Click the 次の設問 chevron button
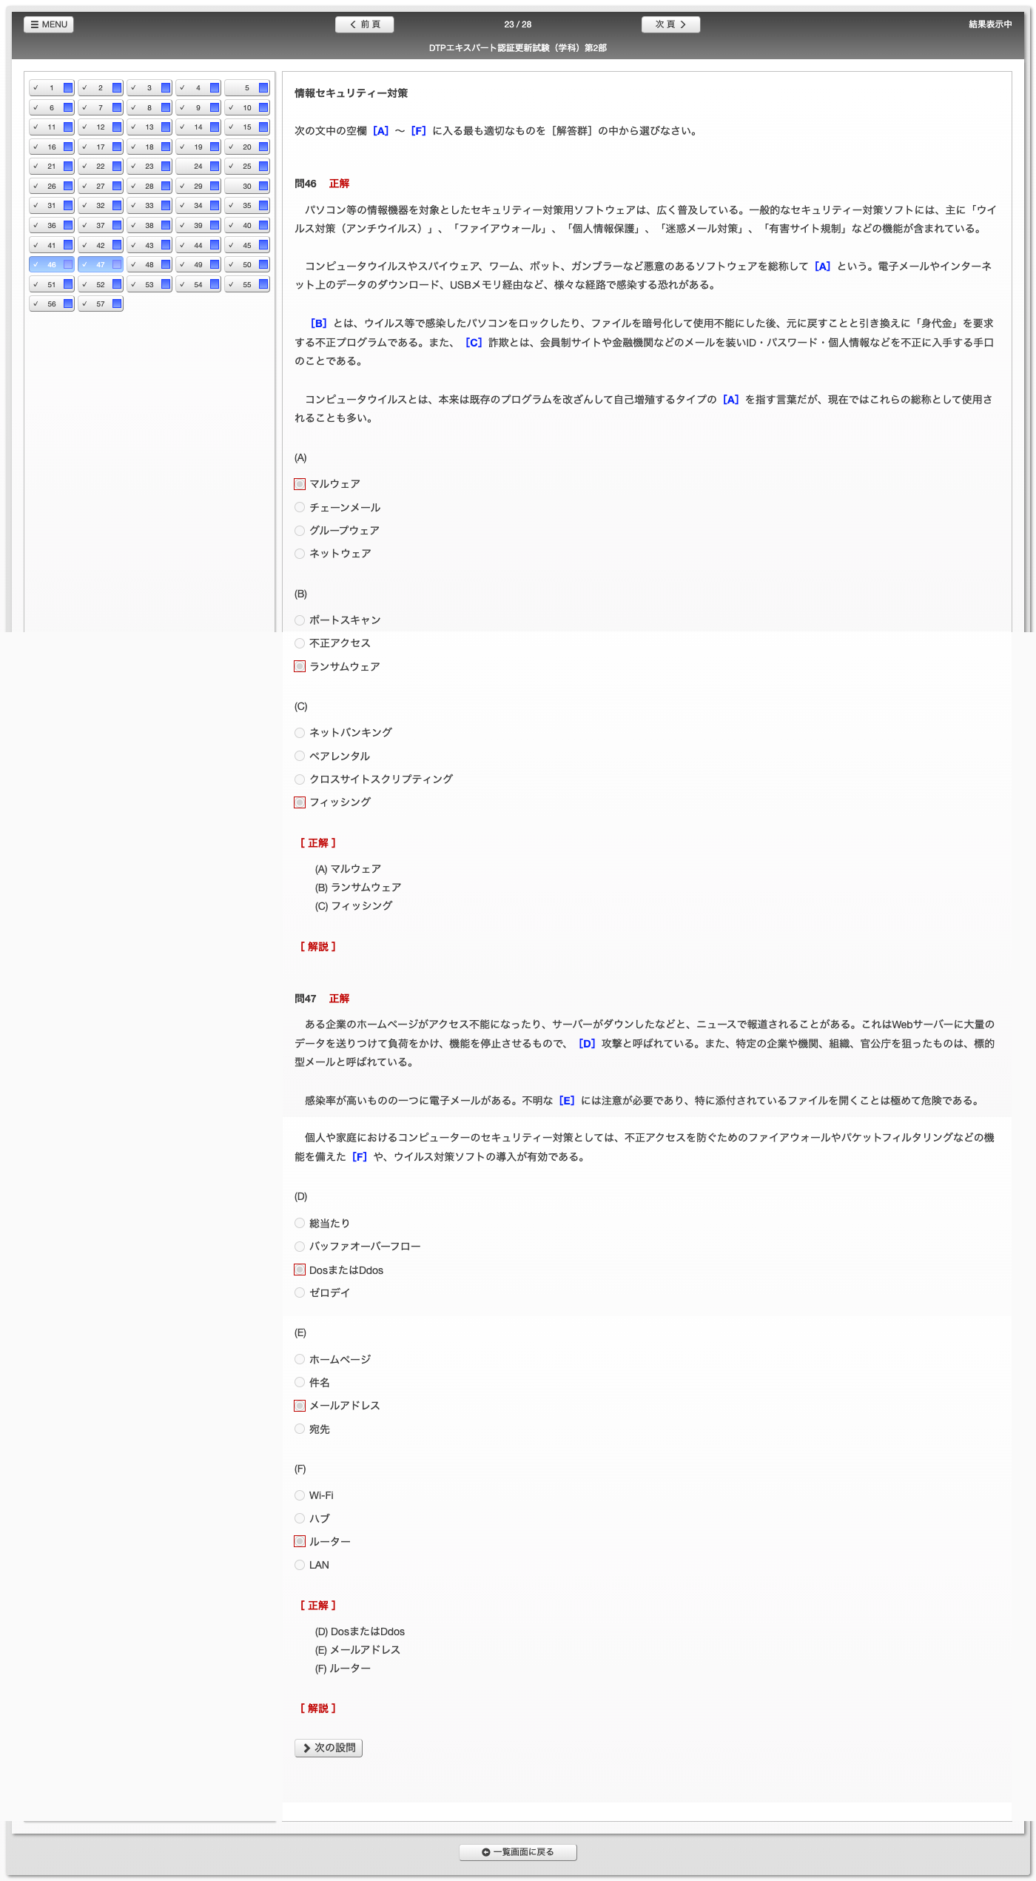1036x1881 pixels. point(329,1748)
